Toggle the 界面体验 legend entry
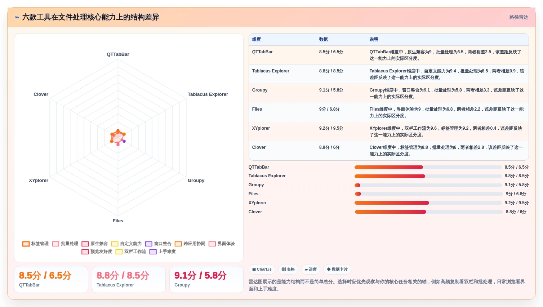The width and height of the screenshot is (543, 307). pos(222,244)
